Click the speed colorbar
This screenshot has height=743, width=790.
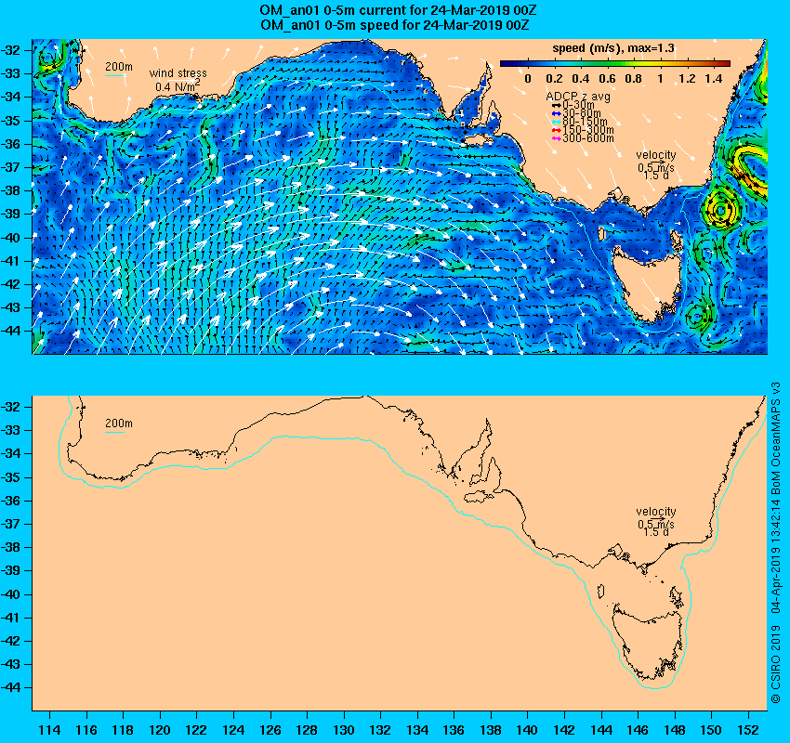pos(615,63)
